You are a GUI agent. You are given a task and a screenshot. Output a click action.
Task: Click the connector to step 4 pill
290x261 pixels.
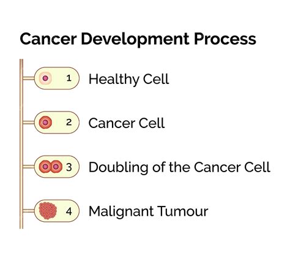click(x=29, y=211)
